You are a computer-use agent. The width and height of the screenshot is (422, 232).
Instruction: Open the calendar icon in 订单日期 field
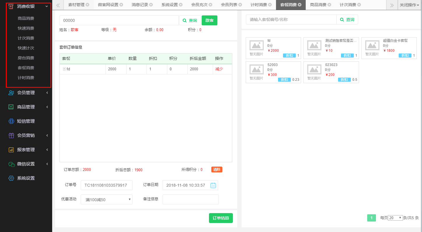coord(213,185)
